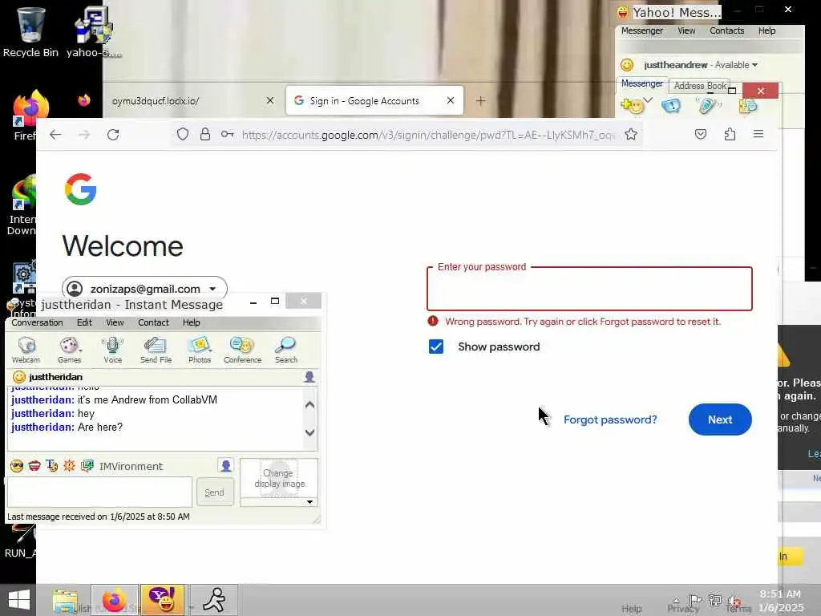Click the Search icon in Instant Message
Viewport: 821px width, 616px height.
tap(286, 350)
